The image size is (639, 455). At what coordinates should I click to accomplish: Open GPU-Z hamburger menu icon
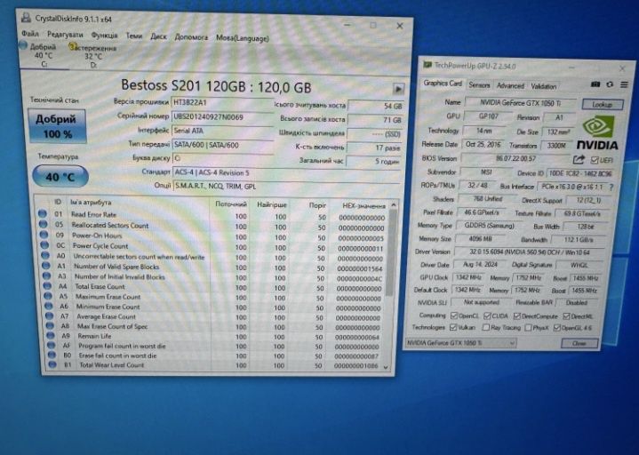(624, 85)
